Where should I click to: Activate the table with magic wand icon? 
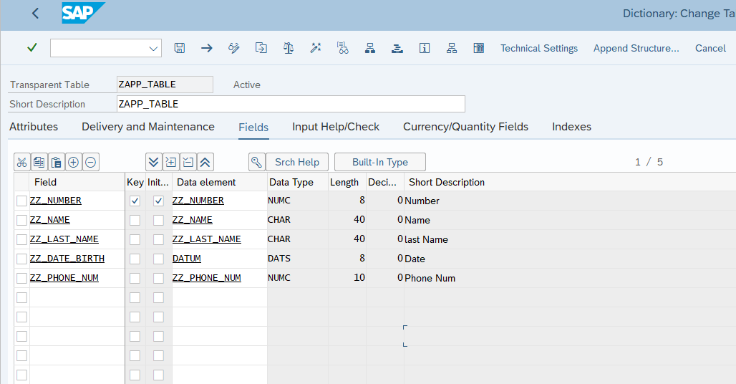(316, 48)
